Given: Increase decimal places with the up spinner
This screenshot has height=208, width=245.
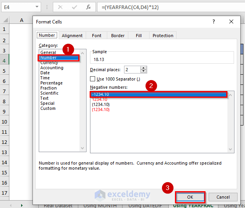Looking at the screenshot, I should click(143, 68).
